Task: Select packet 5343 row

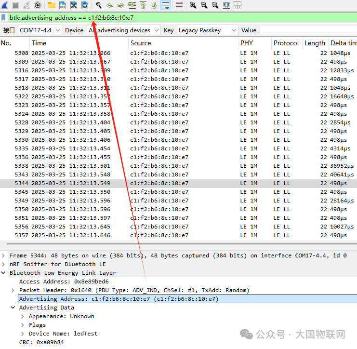Action: (x=178, y=174)
